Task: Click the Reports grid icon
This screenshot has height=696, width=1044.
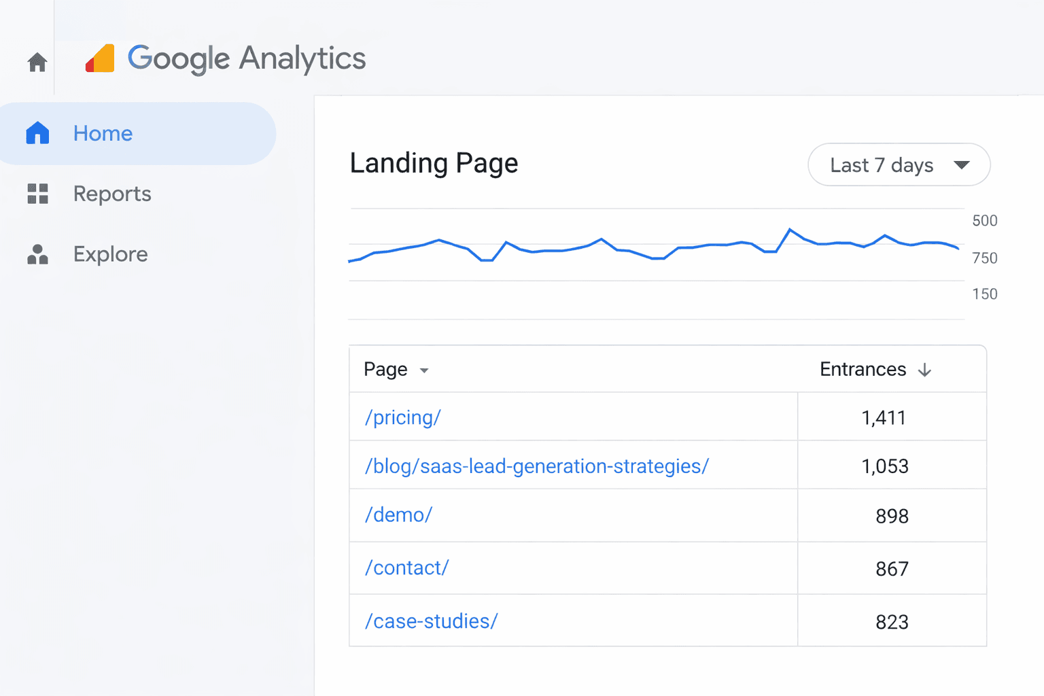Action: point(37,194)
